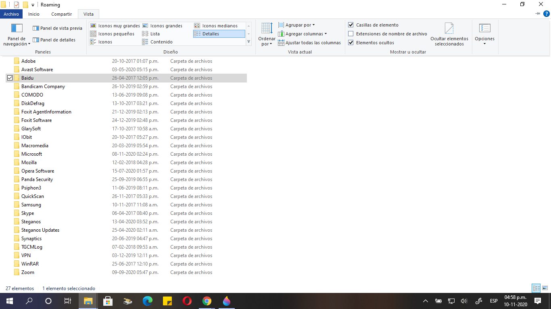This screenshot has height=309, width=551.
Task: Switch to the Compartir ribbon tab
Action: click(61, 14)
